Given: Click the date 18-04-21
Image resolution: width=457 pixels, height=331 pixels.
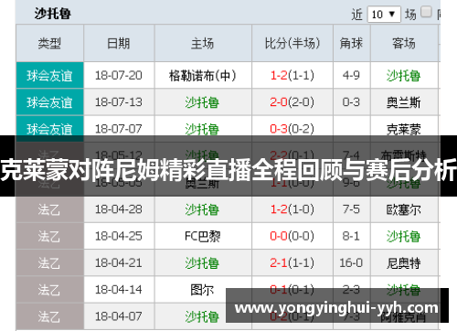Looking at the screenshot, I should click(x=119, y=263).
